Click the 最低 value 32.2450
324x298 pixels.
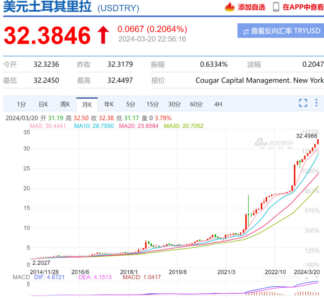(x=46, y=80)
